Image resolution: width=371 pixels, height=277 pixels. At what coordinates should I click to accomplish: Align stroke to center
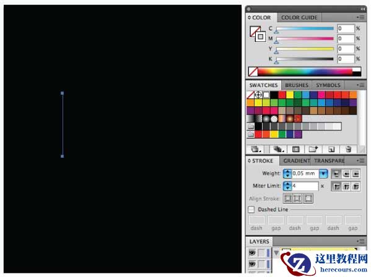pyautogui.click(x=288, y=198)
